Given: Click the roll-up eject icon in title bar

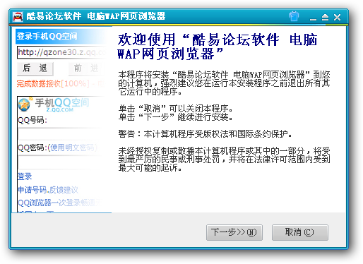Looking at the screenshot, I should (325, 18).
